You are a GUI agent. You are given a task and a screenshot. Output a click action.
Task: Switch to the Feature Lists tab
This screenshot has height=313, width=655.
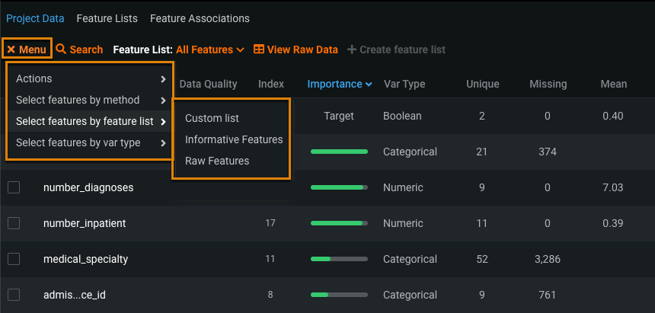tap(107, 18)
